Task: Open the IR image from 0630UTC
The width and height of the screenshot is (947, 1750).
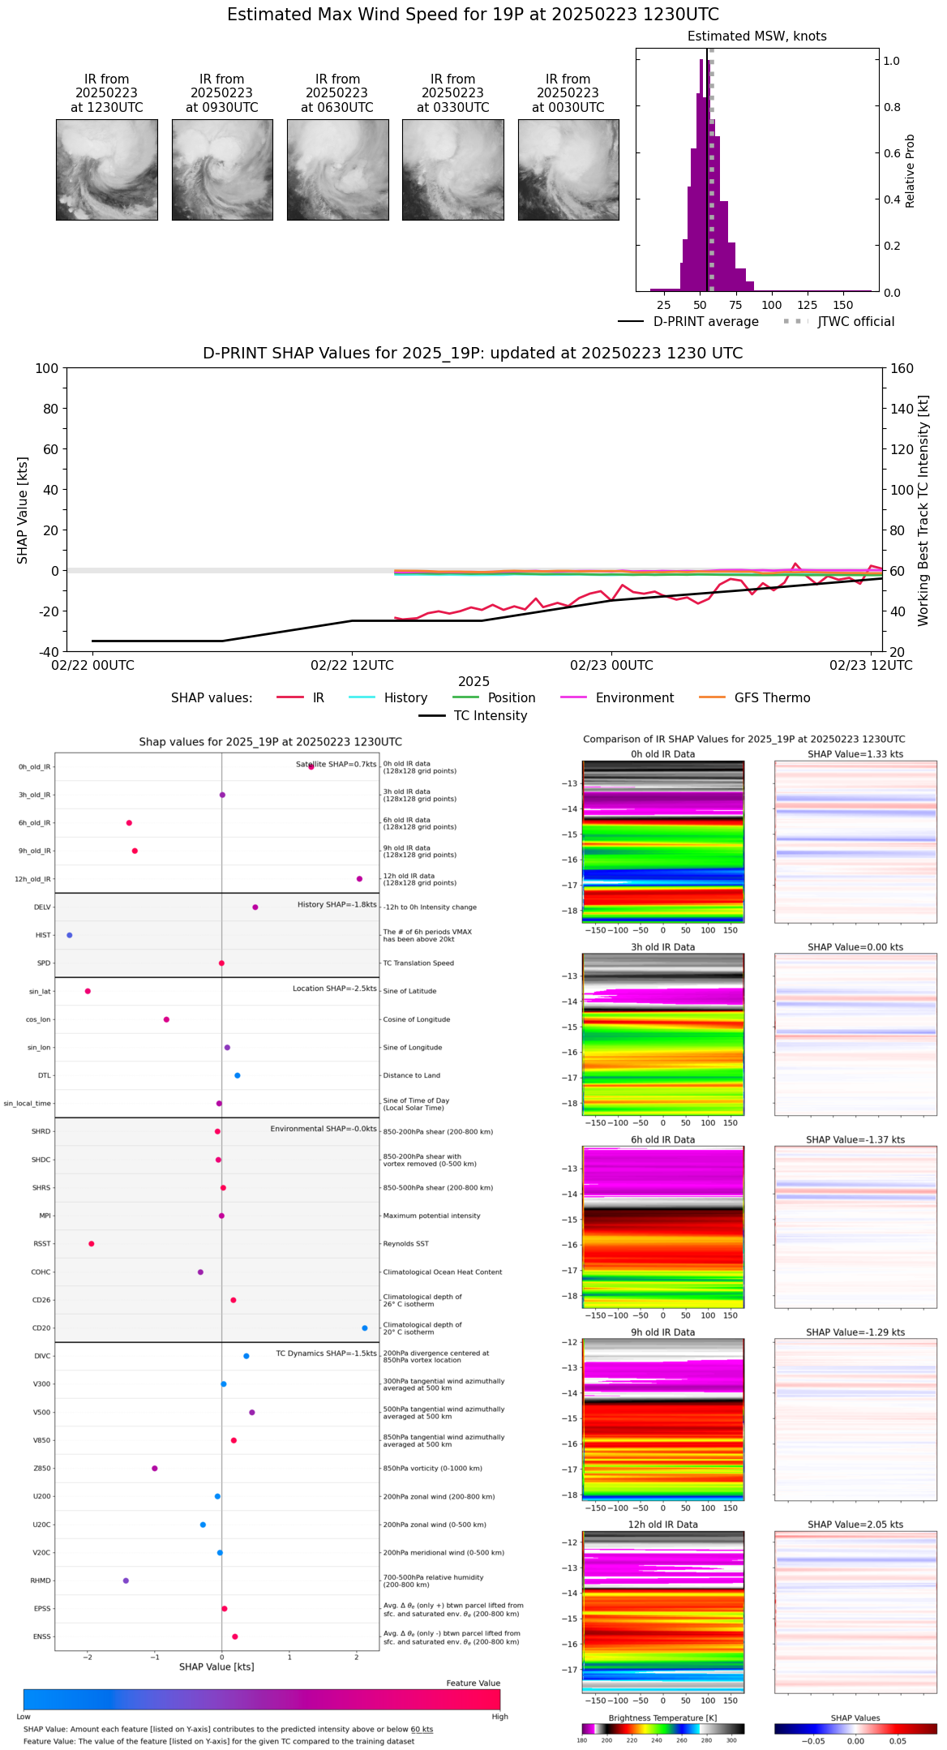Action: pyautogui.click(x=337, y=169)
